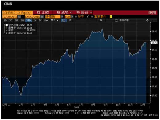160x120 pixels.
Task: Select the 3D range tab
Action: point(11,20)
